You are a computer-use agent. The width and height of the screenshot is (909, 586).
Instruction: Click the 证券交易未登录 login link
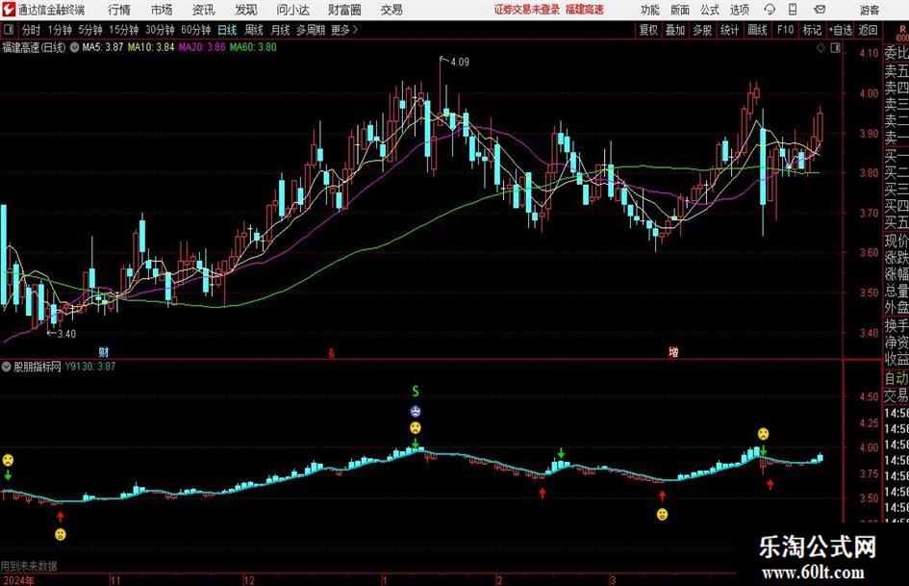click(527, 10)
